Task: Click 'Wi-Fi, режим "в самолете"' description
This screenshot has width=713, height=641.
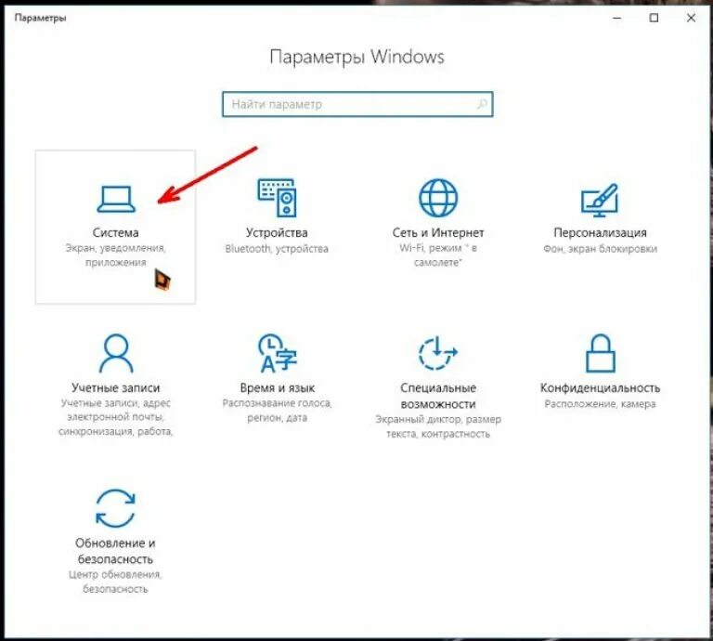Action: (x=438, y=255)
